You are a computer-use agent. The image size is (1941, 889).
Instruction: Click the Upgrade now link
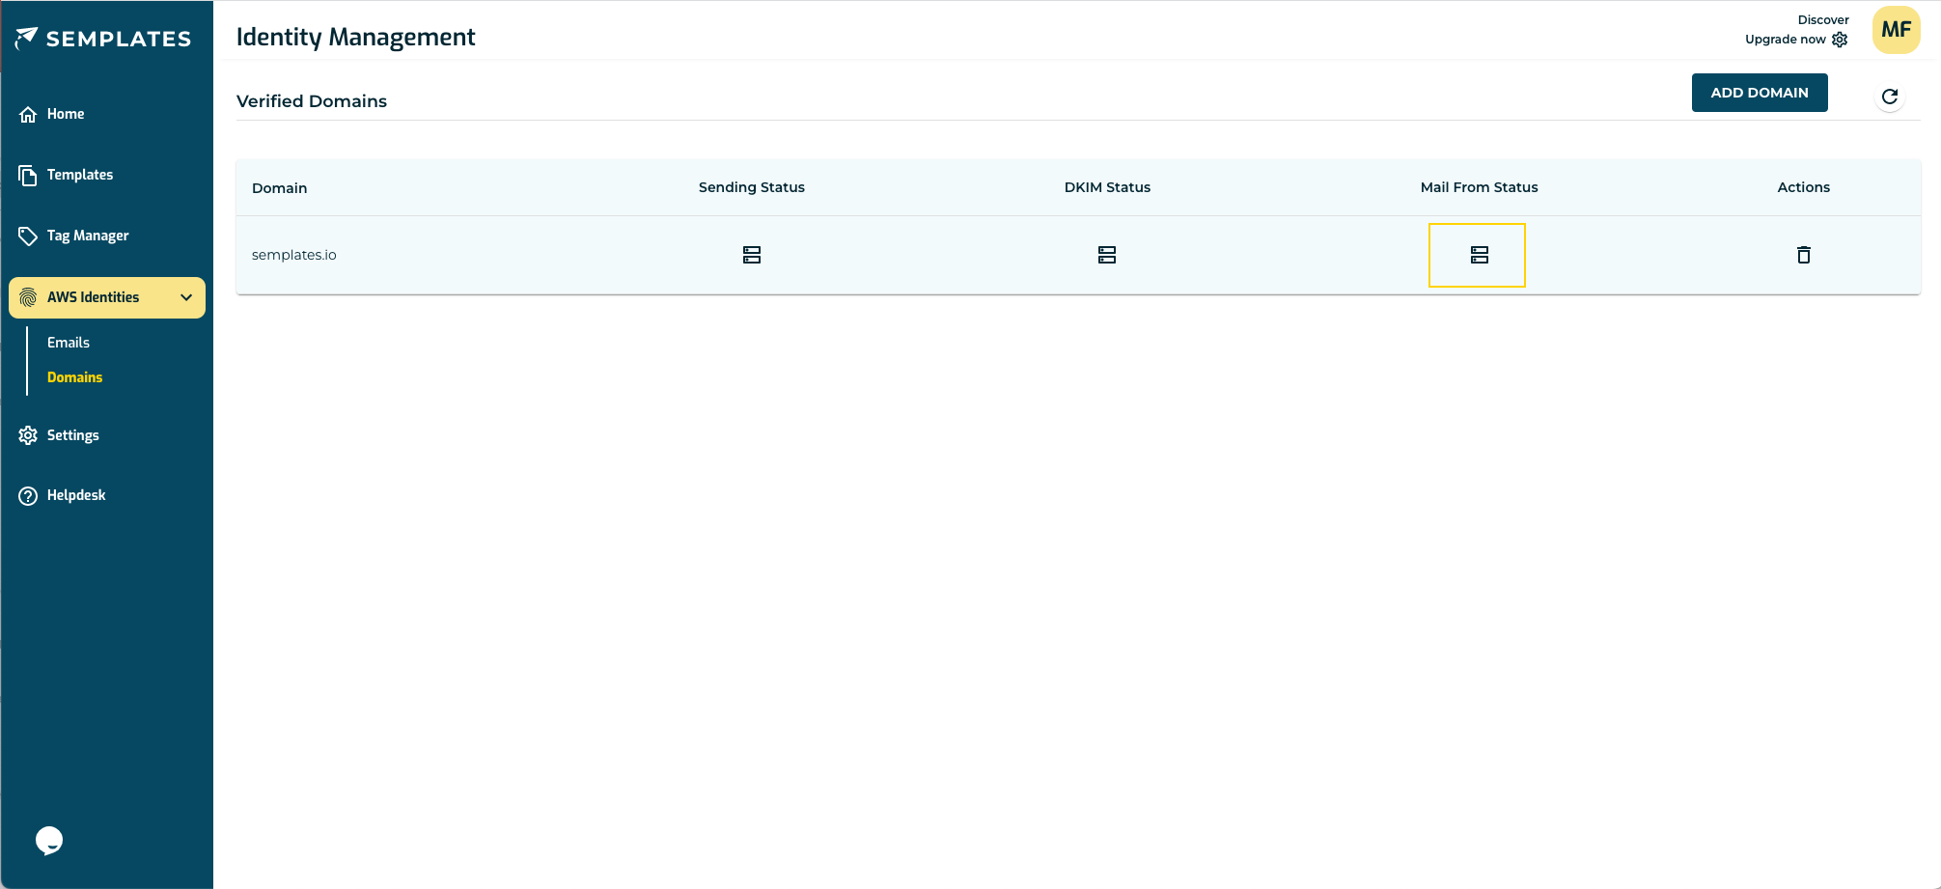point(1786,40)
